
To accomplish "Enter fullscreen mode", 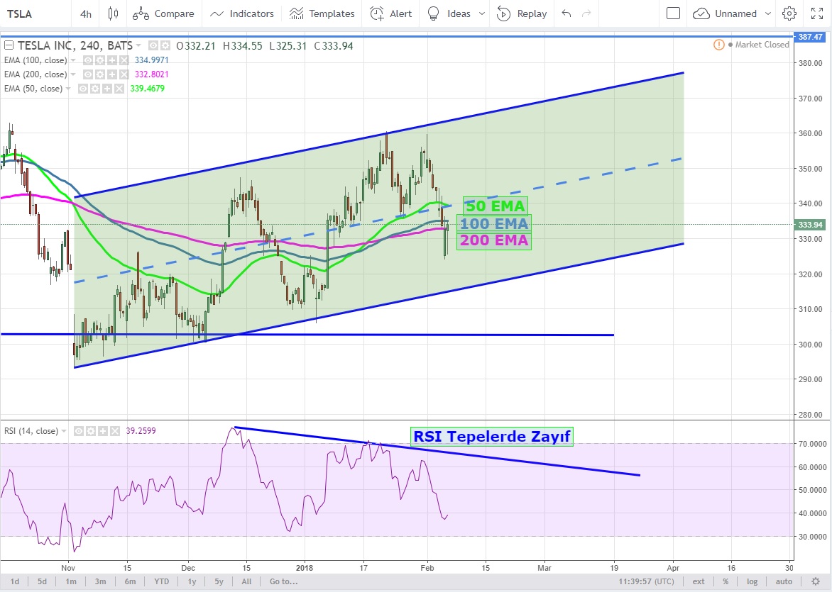I will (x=817, y=13).
